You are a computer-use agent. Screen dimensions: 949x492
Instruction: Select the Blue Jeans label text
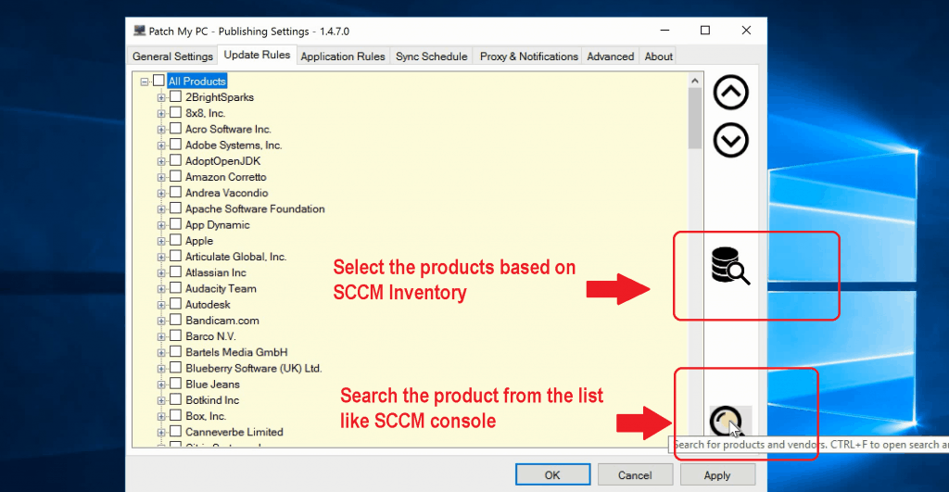click(x=212, y=385)
